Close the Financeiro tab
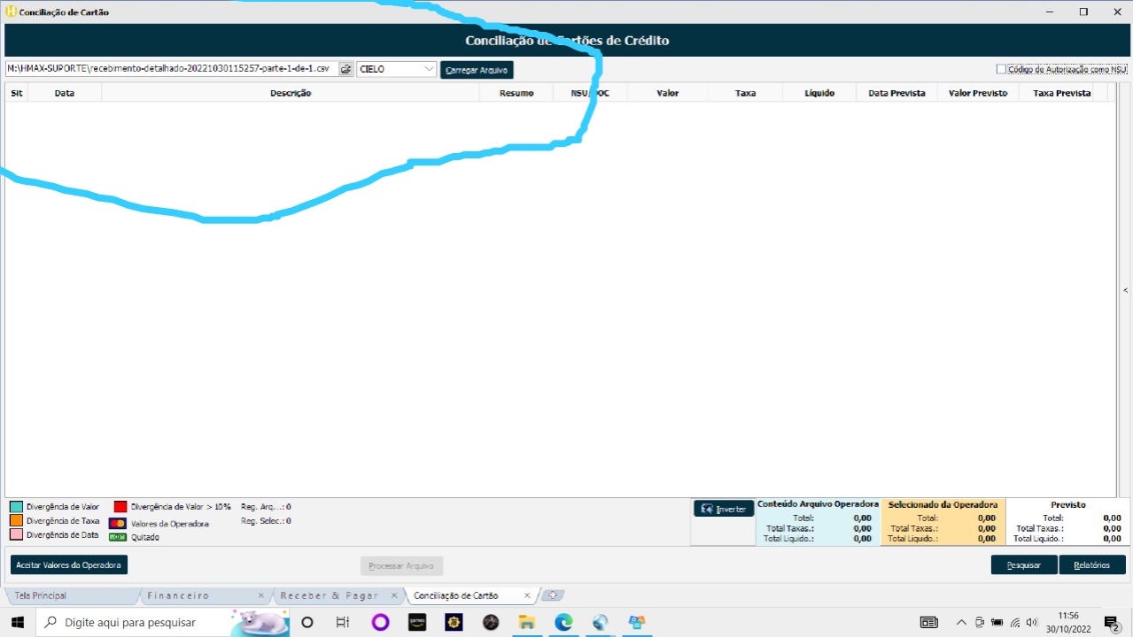Viewport: 1133px width, 637px height. click(260, 595)
